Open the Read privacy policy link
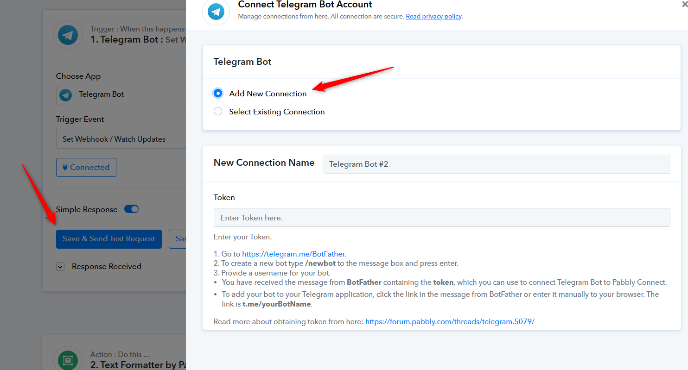This screenshot has height=370, width=688. coord(433,16)
